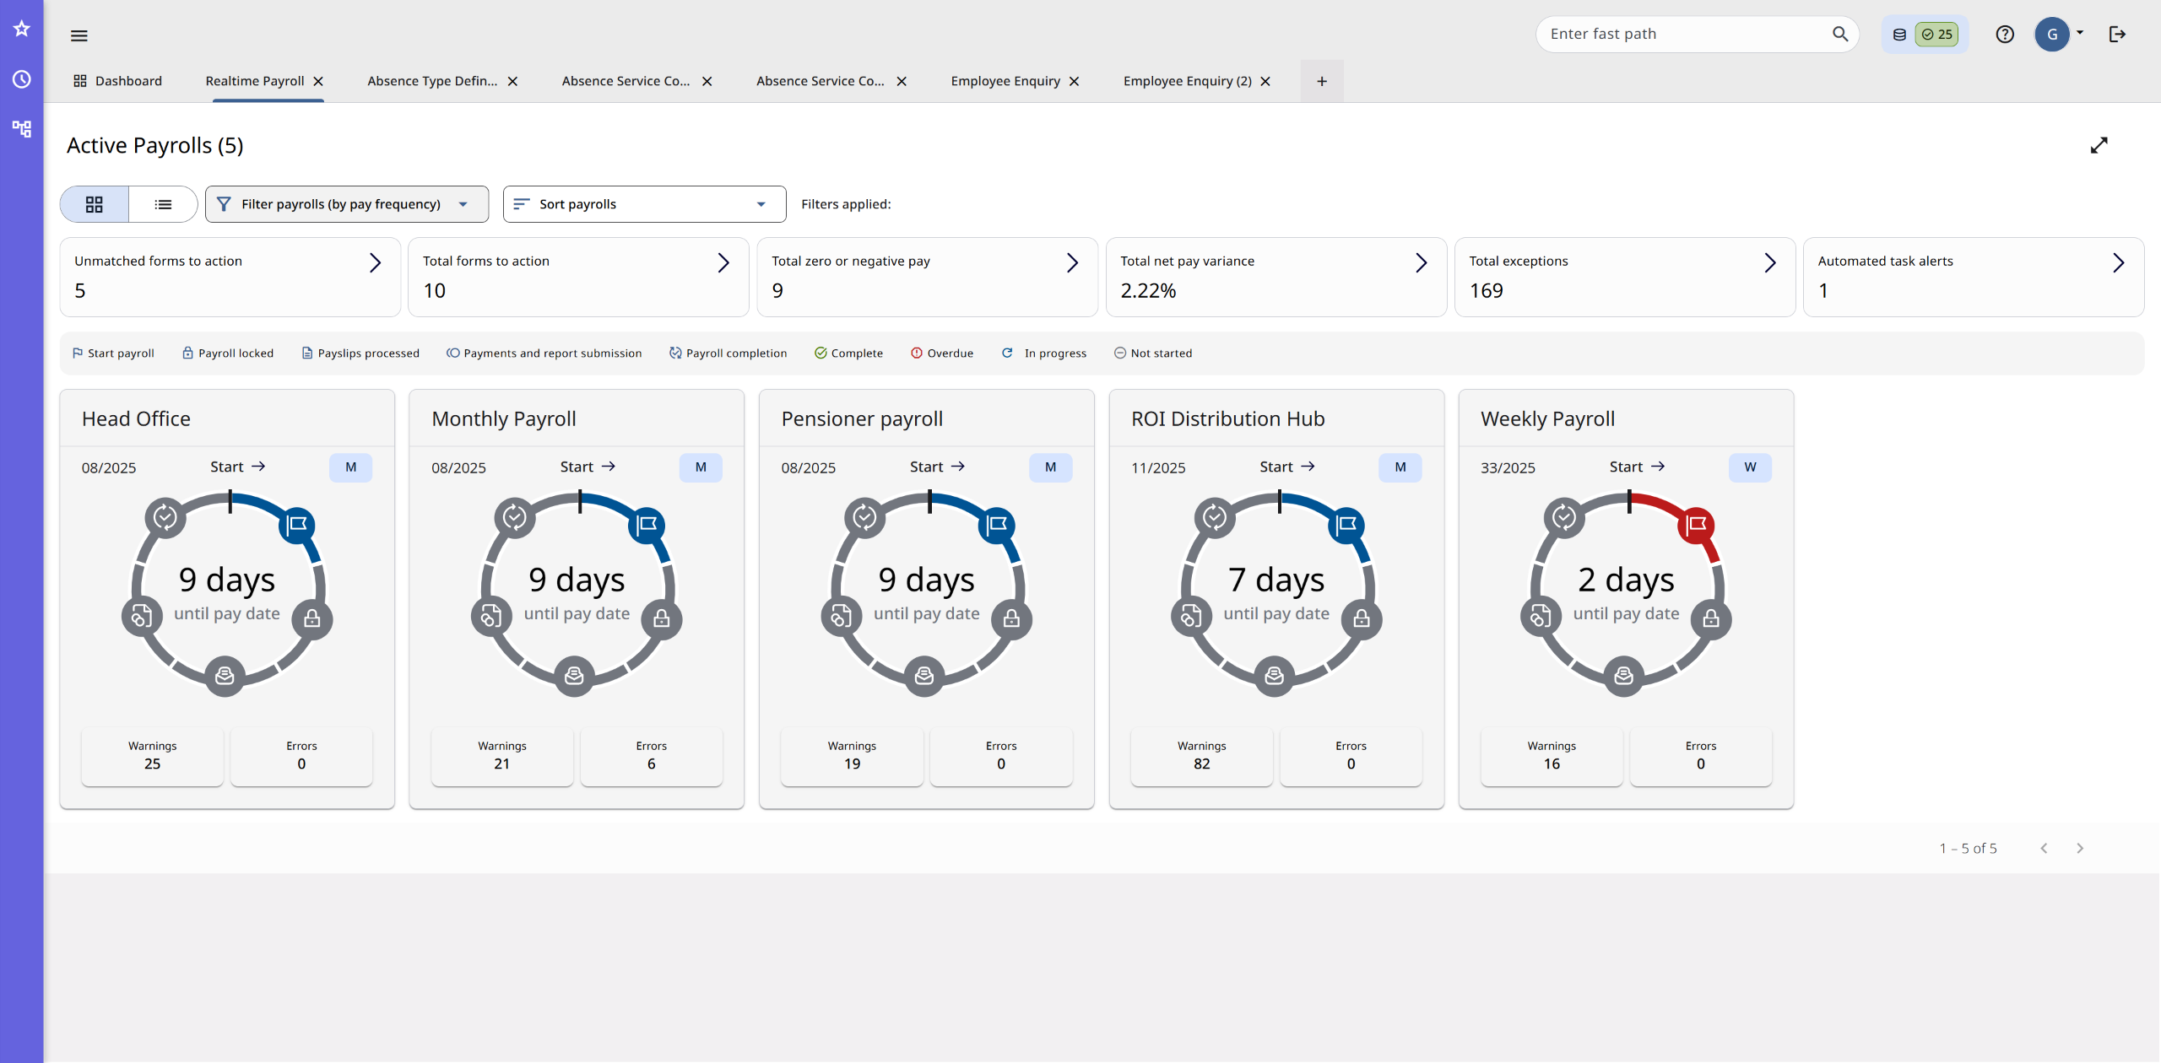Add a new tab with plus button

1322,81
